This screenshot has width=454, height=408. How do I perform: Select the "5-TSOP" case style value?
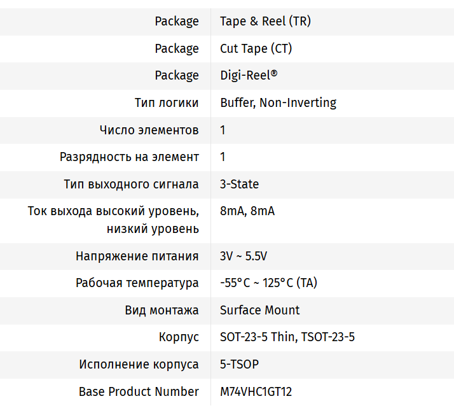pos(239,365)
